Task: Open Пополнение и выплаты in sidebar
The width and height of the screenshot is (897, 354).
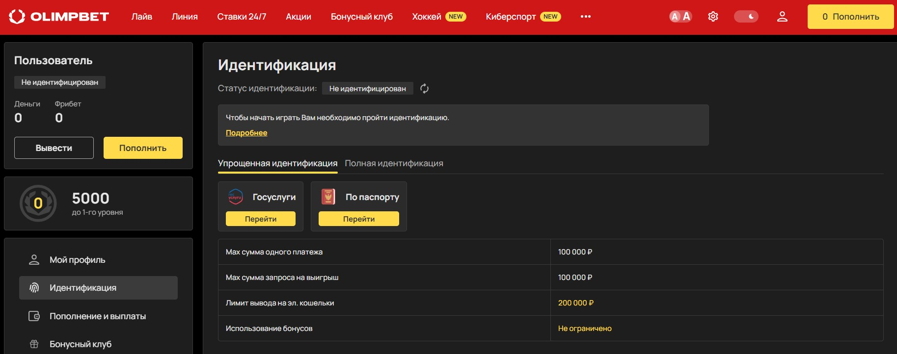Action: 98,316
